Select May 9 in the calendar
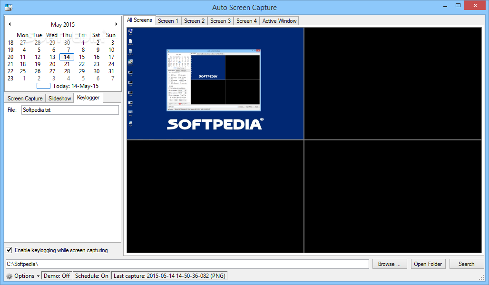 point(98,50)
